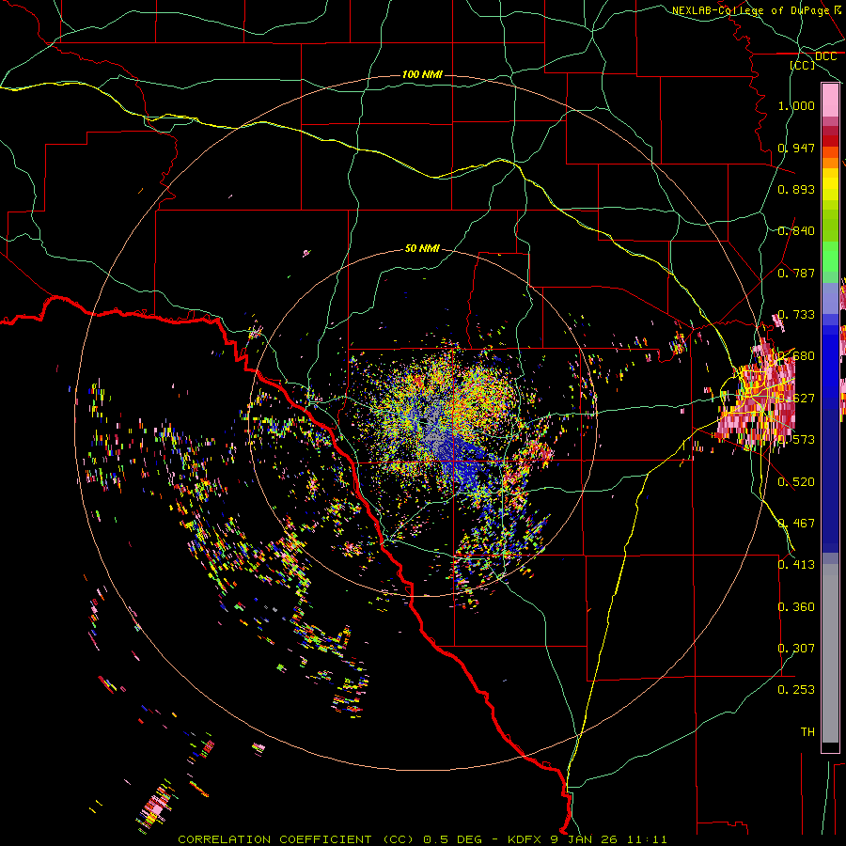Select the 0.520 color scale value
This screenshot has width=846, height=846.
(796, 482)
